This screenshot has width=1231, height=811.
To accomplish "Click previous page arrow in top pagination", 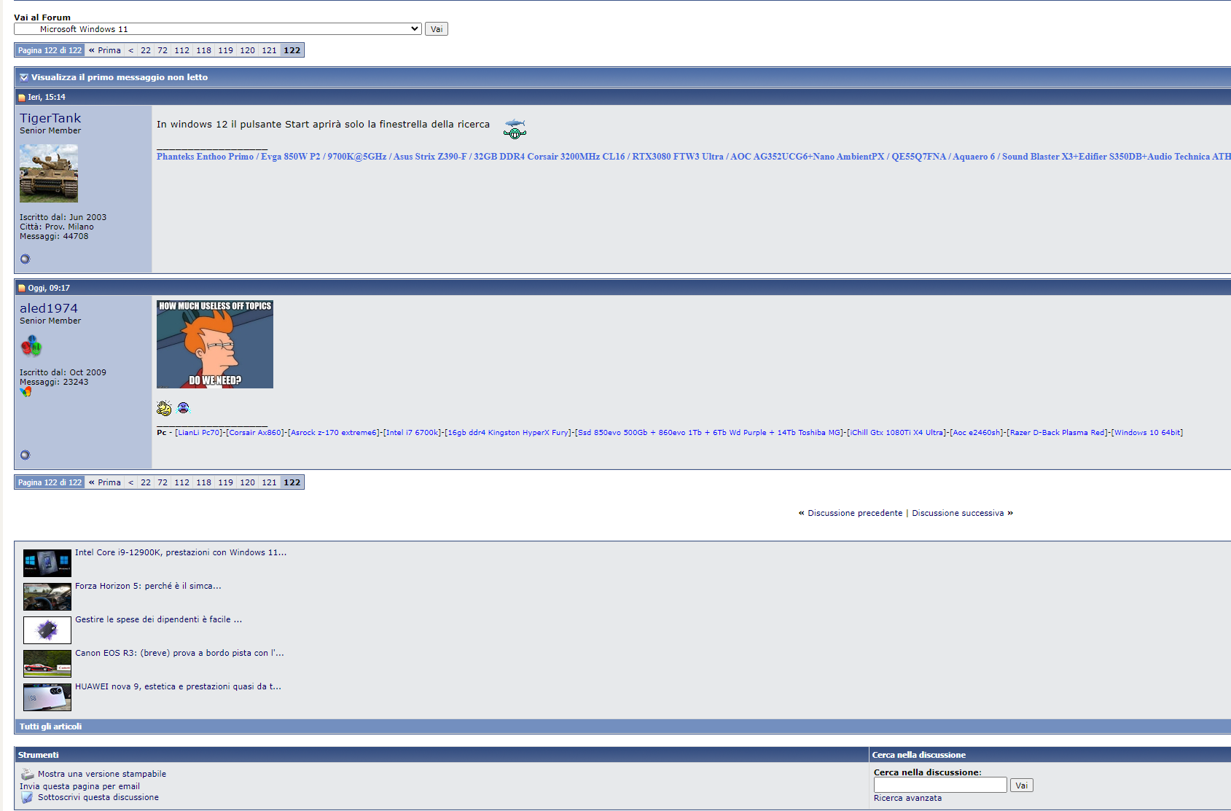I will coord(131,50).
